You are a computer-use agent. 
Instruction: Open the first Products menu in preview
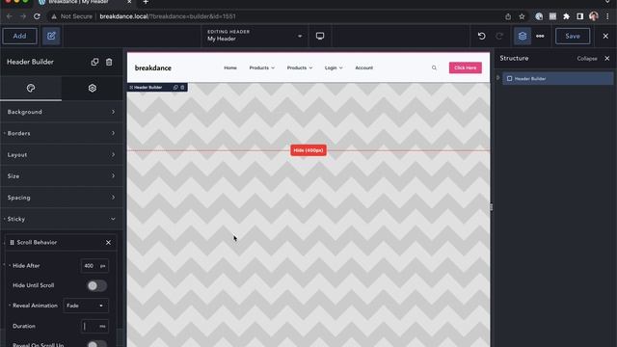(261, 67)
